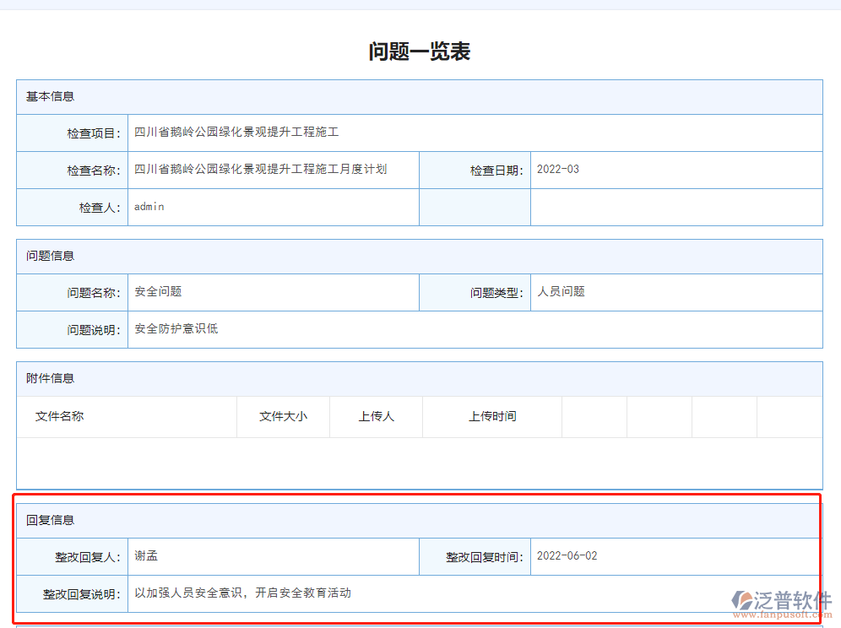
Task: Select the 检查日期 value 2022-03
Action: [559, 170]
